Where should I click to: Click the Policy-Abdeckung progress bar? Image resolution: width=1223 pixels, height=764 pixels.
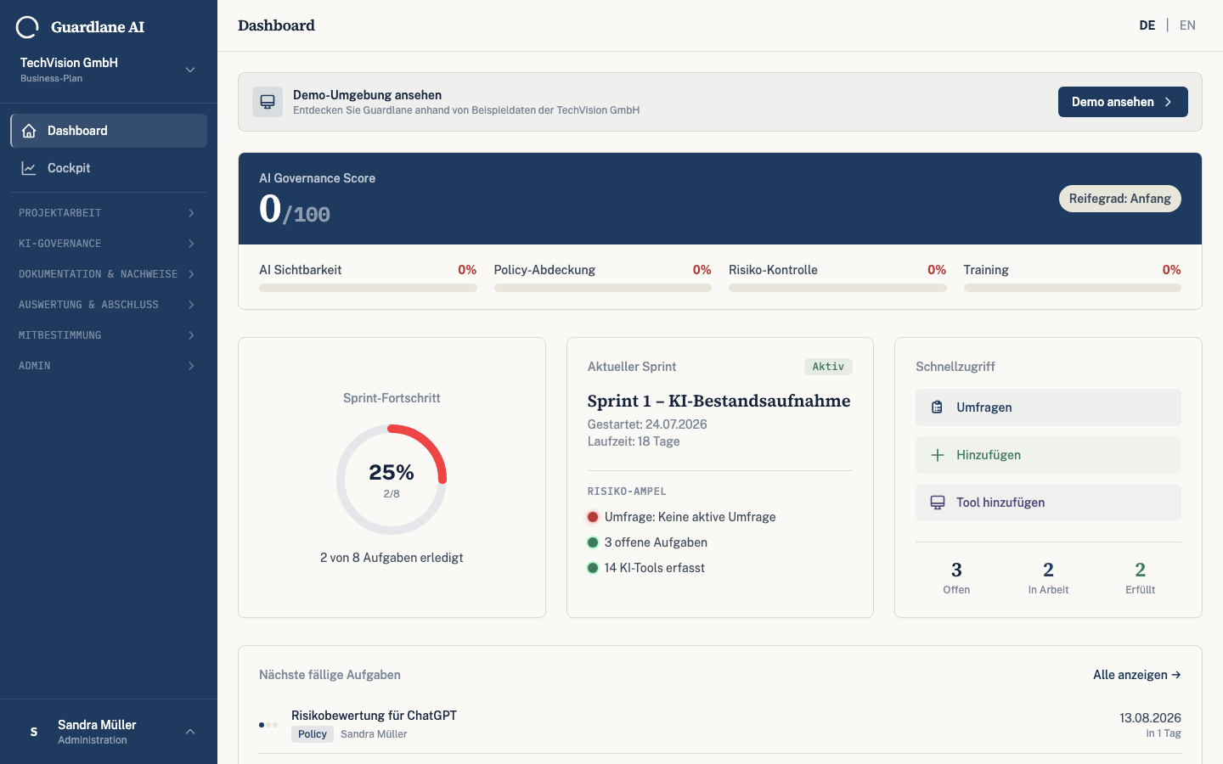tap(603, 288)
